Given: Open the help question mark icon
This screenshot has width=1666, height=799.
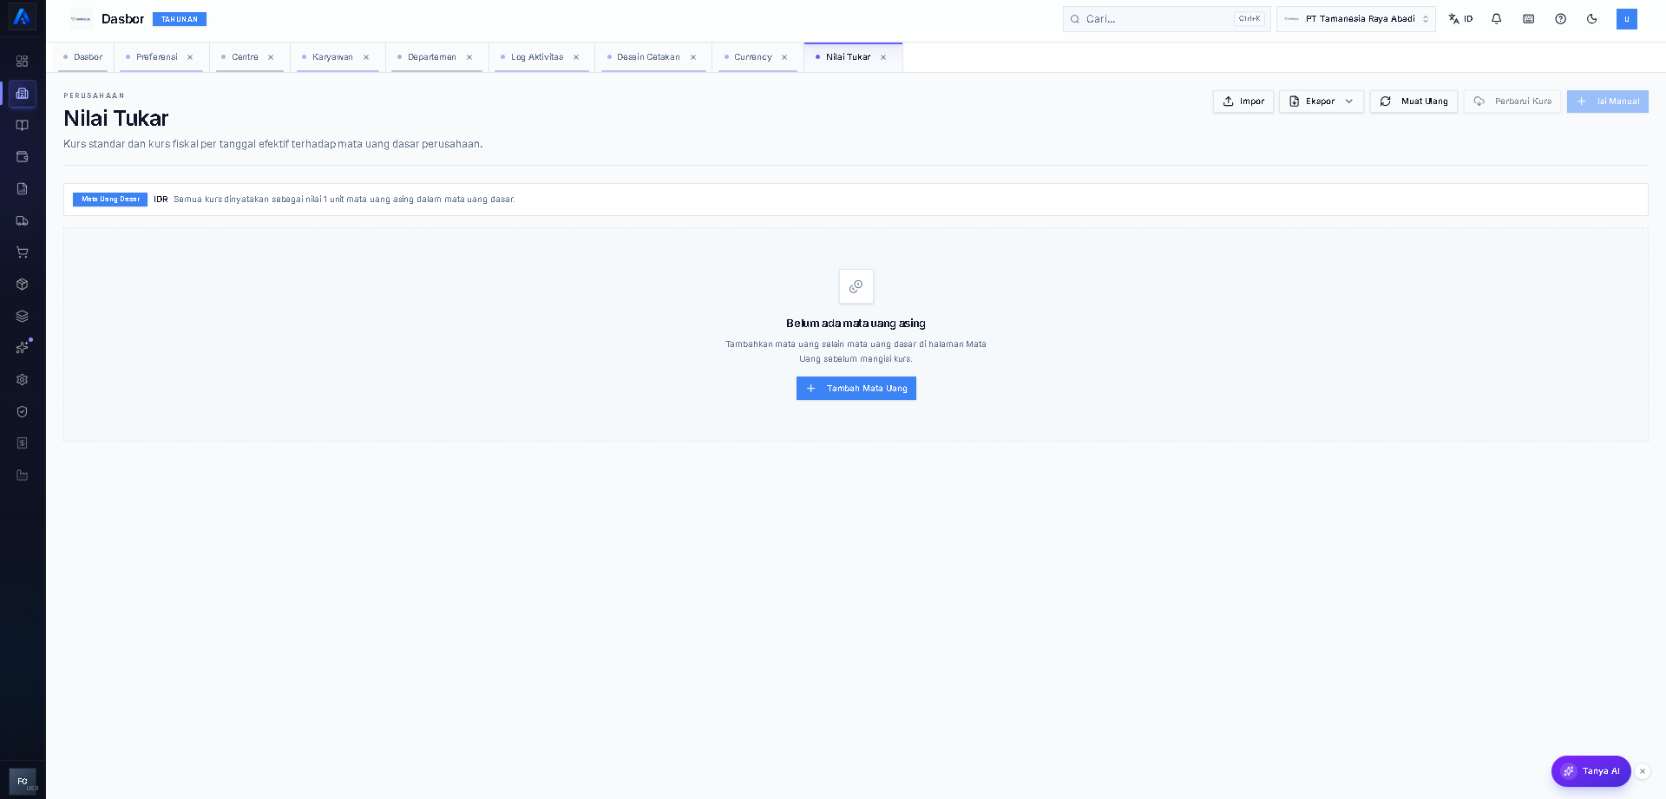Looking at the screenshot, I should (1561, 19).
